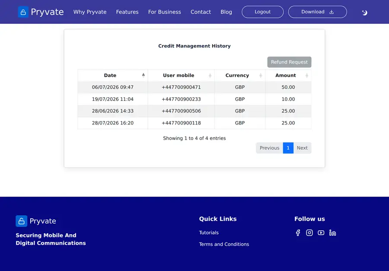Sort table by User mobile column arrows

point(210,76)
